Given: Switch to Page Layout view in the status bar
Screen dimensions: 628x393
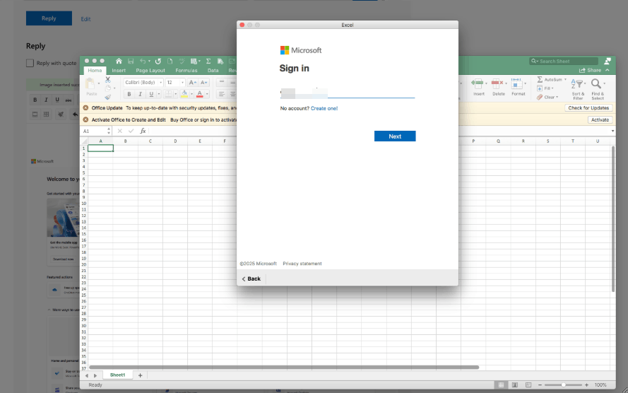Looking at the screenshot, I should [515, 385].
